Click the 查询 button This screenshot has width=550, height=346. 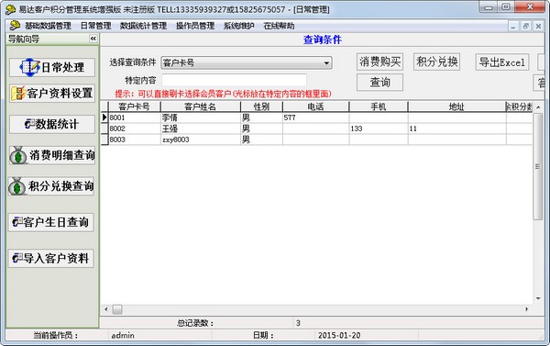pos(379,83)
